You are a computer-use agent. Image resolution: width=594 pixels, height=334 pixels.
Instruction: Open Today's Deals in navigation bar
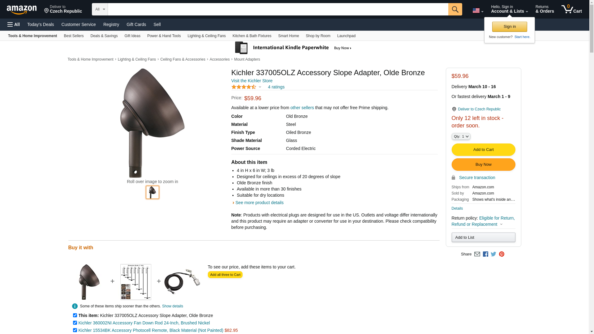[x=41, y=24]
